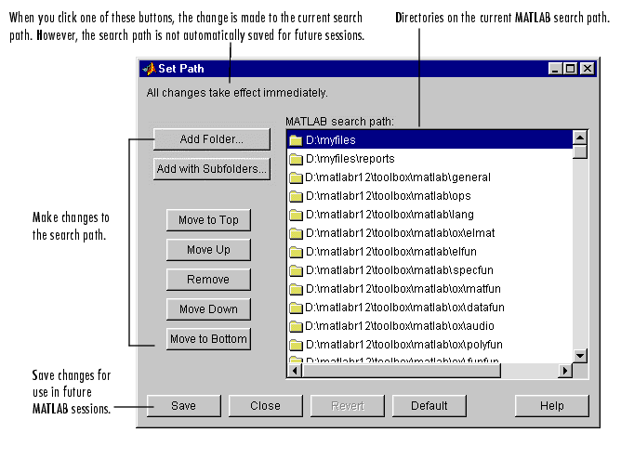Click the folder icon beside D:\myfiles\reports
The image size is (621, 459).
pos(296,159)
